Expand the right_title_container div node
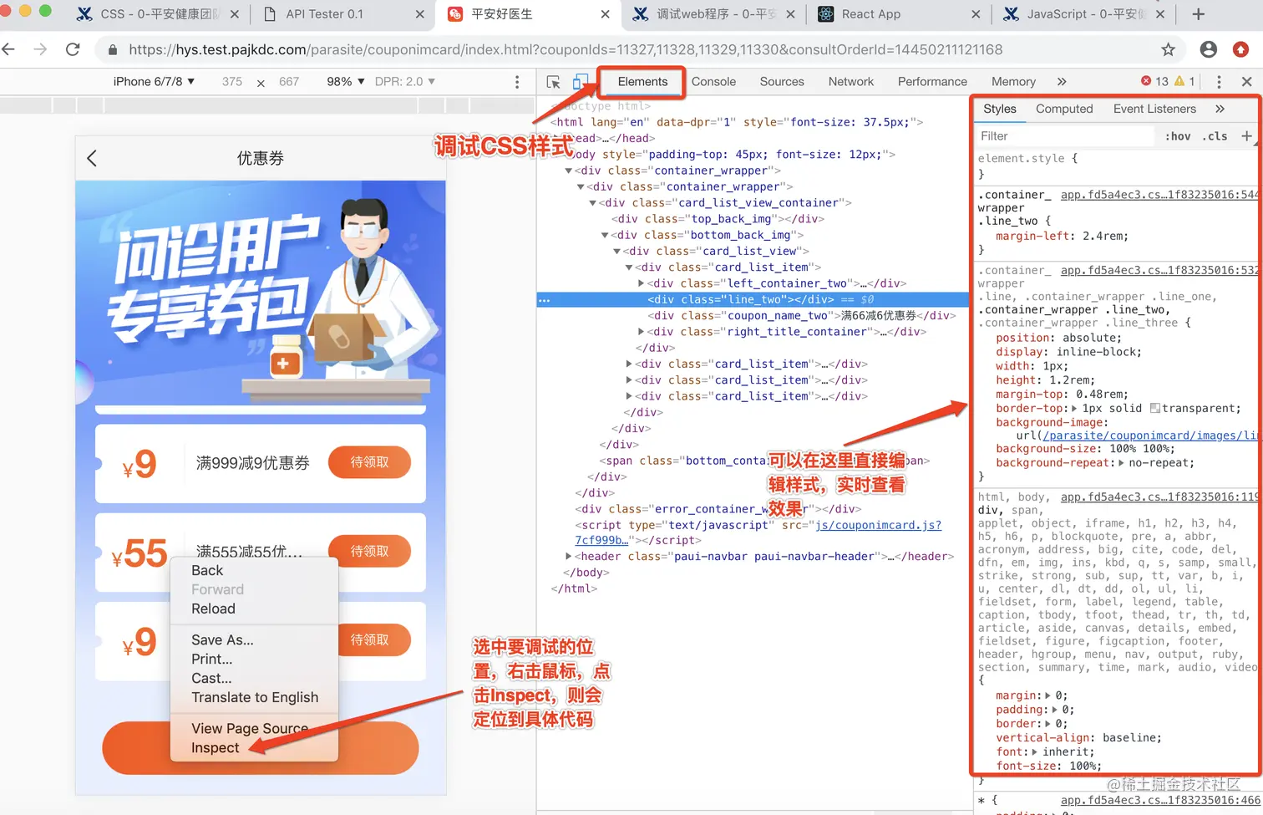The width and height of the screenshot is (1263, 815). (x=641, y=332)
